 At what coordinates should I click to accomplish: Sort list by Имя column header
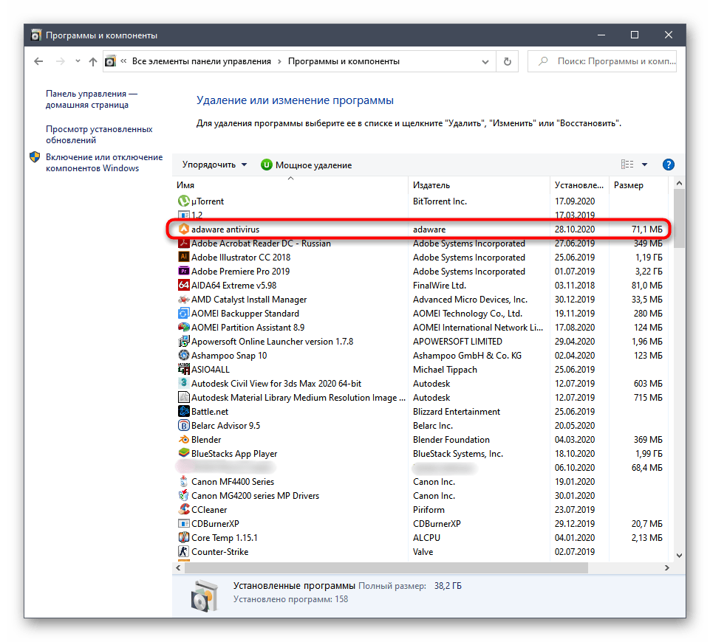click(x=290, y=185)
